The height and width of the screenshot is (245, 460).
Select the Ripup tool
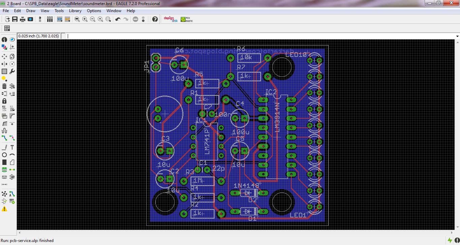point(12,138)
